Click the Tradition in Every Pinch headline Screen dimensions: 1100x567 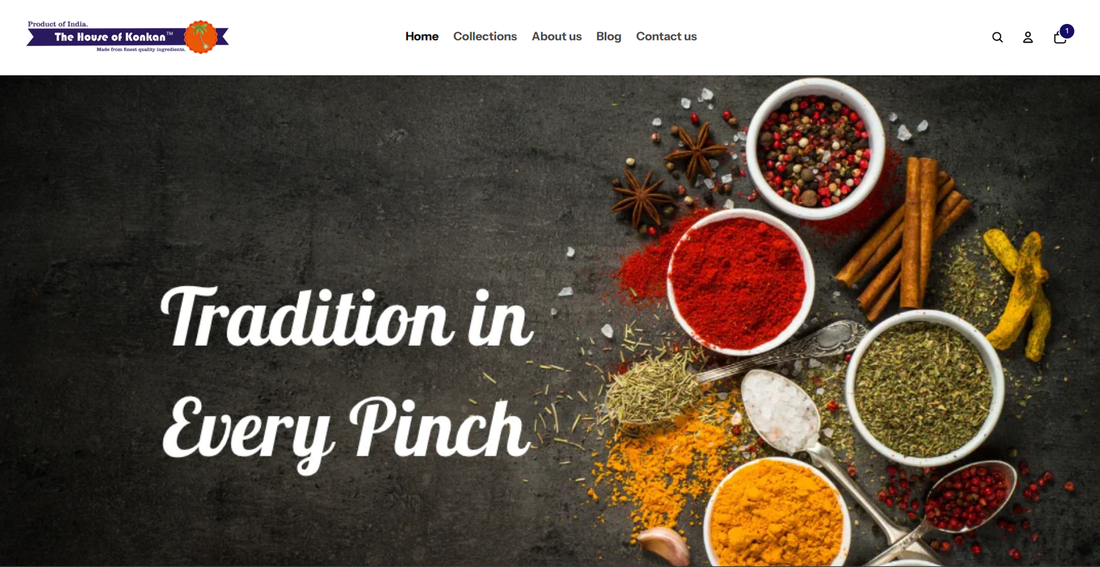coord(347,379)
